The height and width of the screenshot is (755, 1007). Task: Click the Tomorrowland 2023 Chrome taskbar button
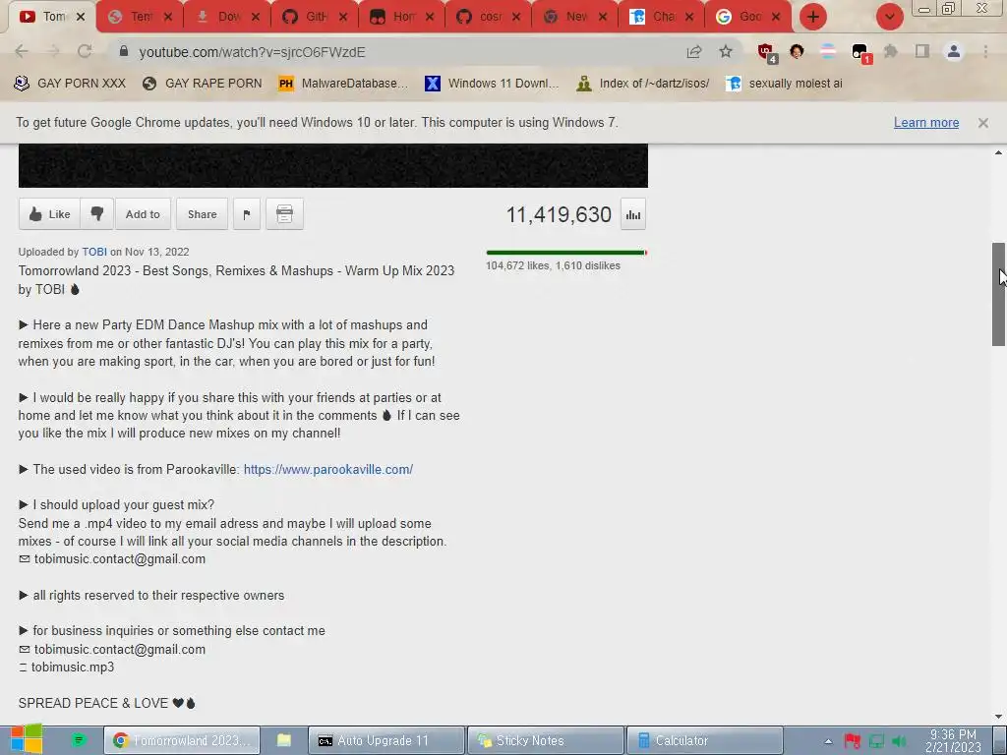[x=182, y=741]
